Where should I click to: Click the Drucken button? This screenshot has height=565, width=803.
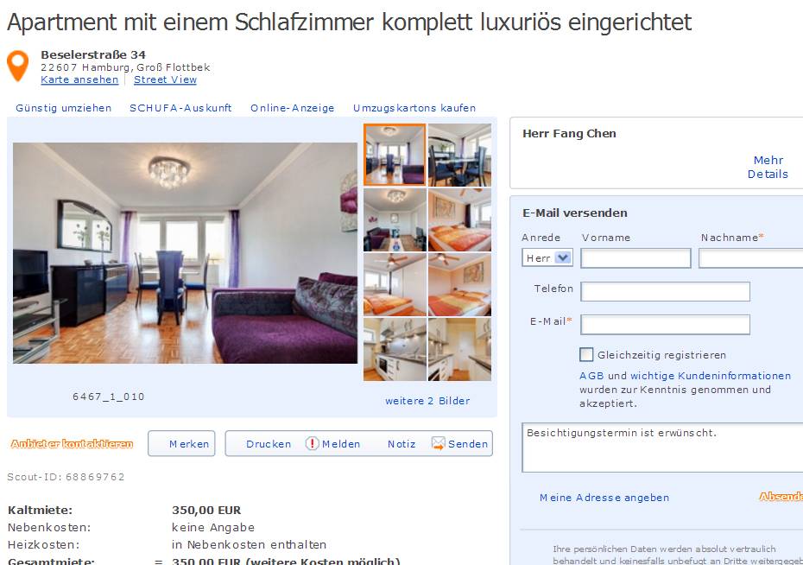click(x=269, y=444)
